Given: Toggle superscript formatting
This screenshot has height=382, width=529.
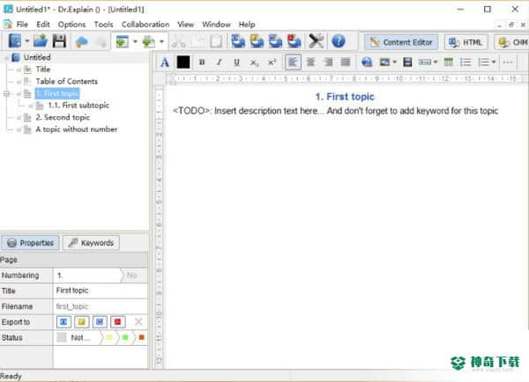Looking at the screenshot, I should (272, 62).
